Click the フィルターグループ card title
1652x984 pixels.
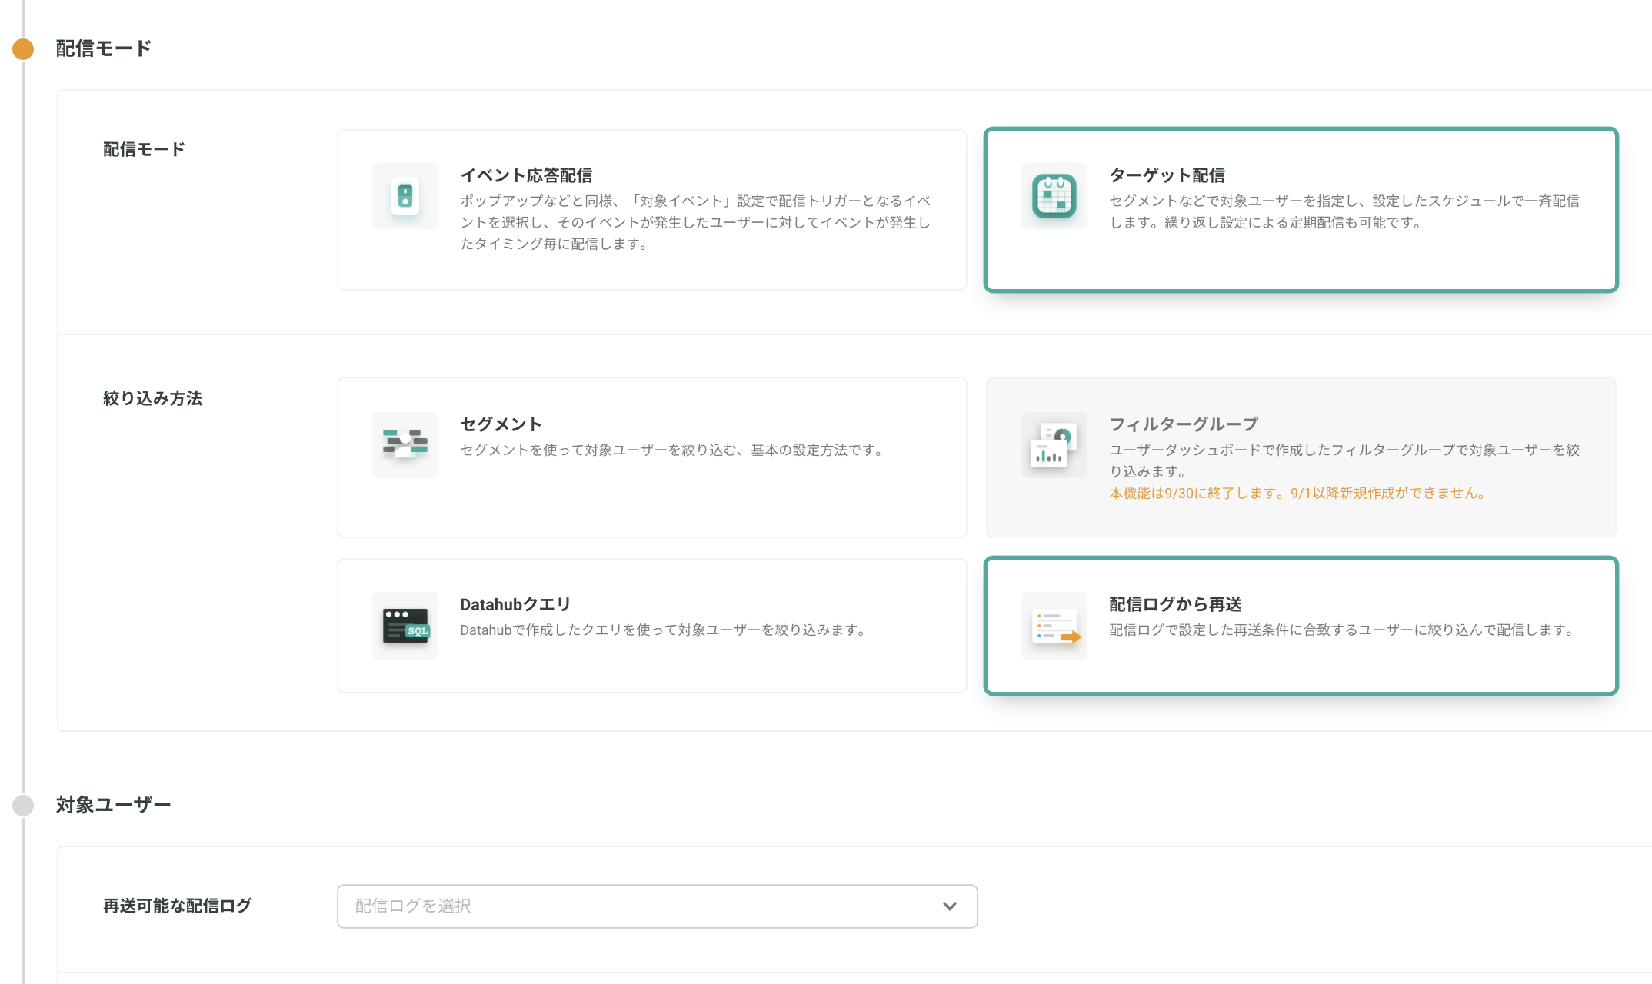(1184, 424)
